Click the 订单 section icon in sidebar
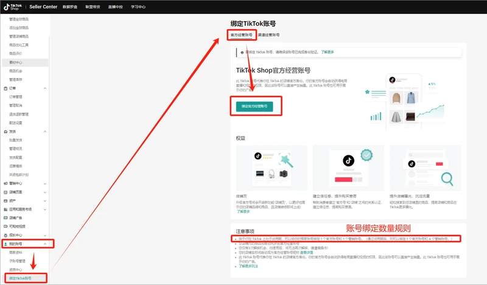The width and height of the screenshot is (487, 285). pos(4,88)
